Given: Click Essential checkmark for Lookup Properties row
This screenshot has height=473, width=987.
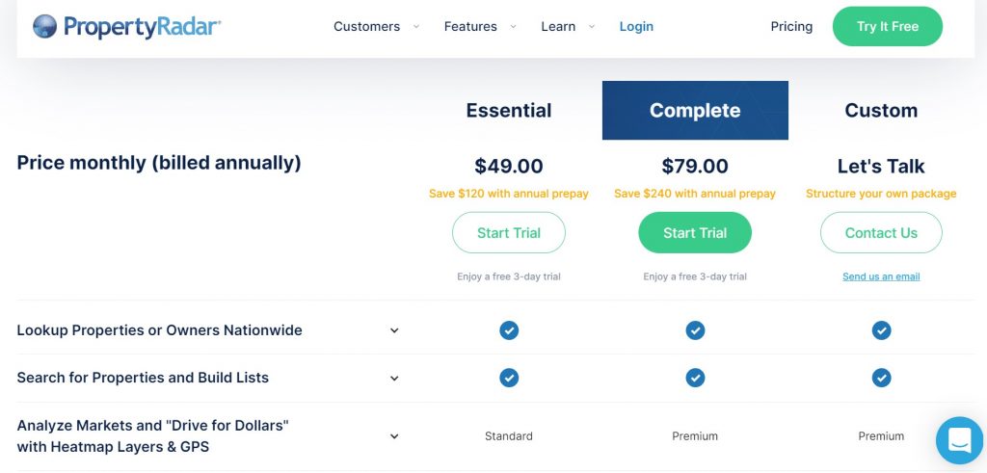Looking at the screenshot, I should (509, 330).
